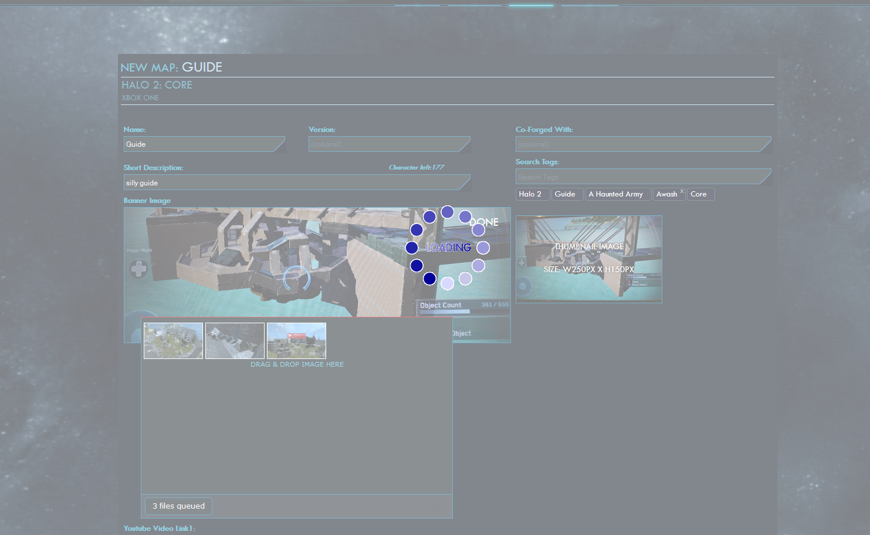Click the Name label

tap(135, 130)
